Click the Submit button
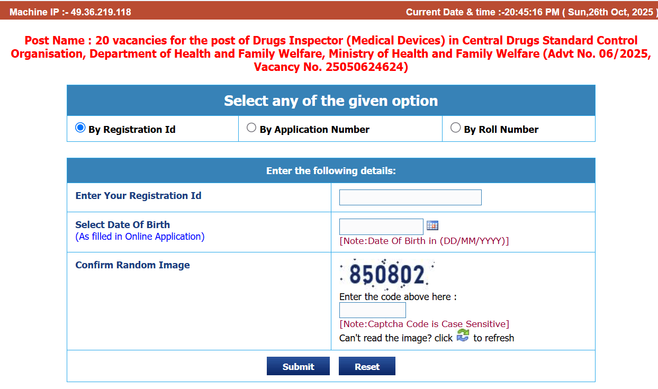Viewport: 658px width, 389px height. pos(298,366)
